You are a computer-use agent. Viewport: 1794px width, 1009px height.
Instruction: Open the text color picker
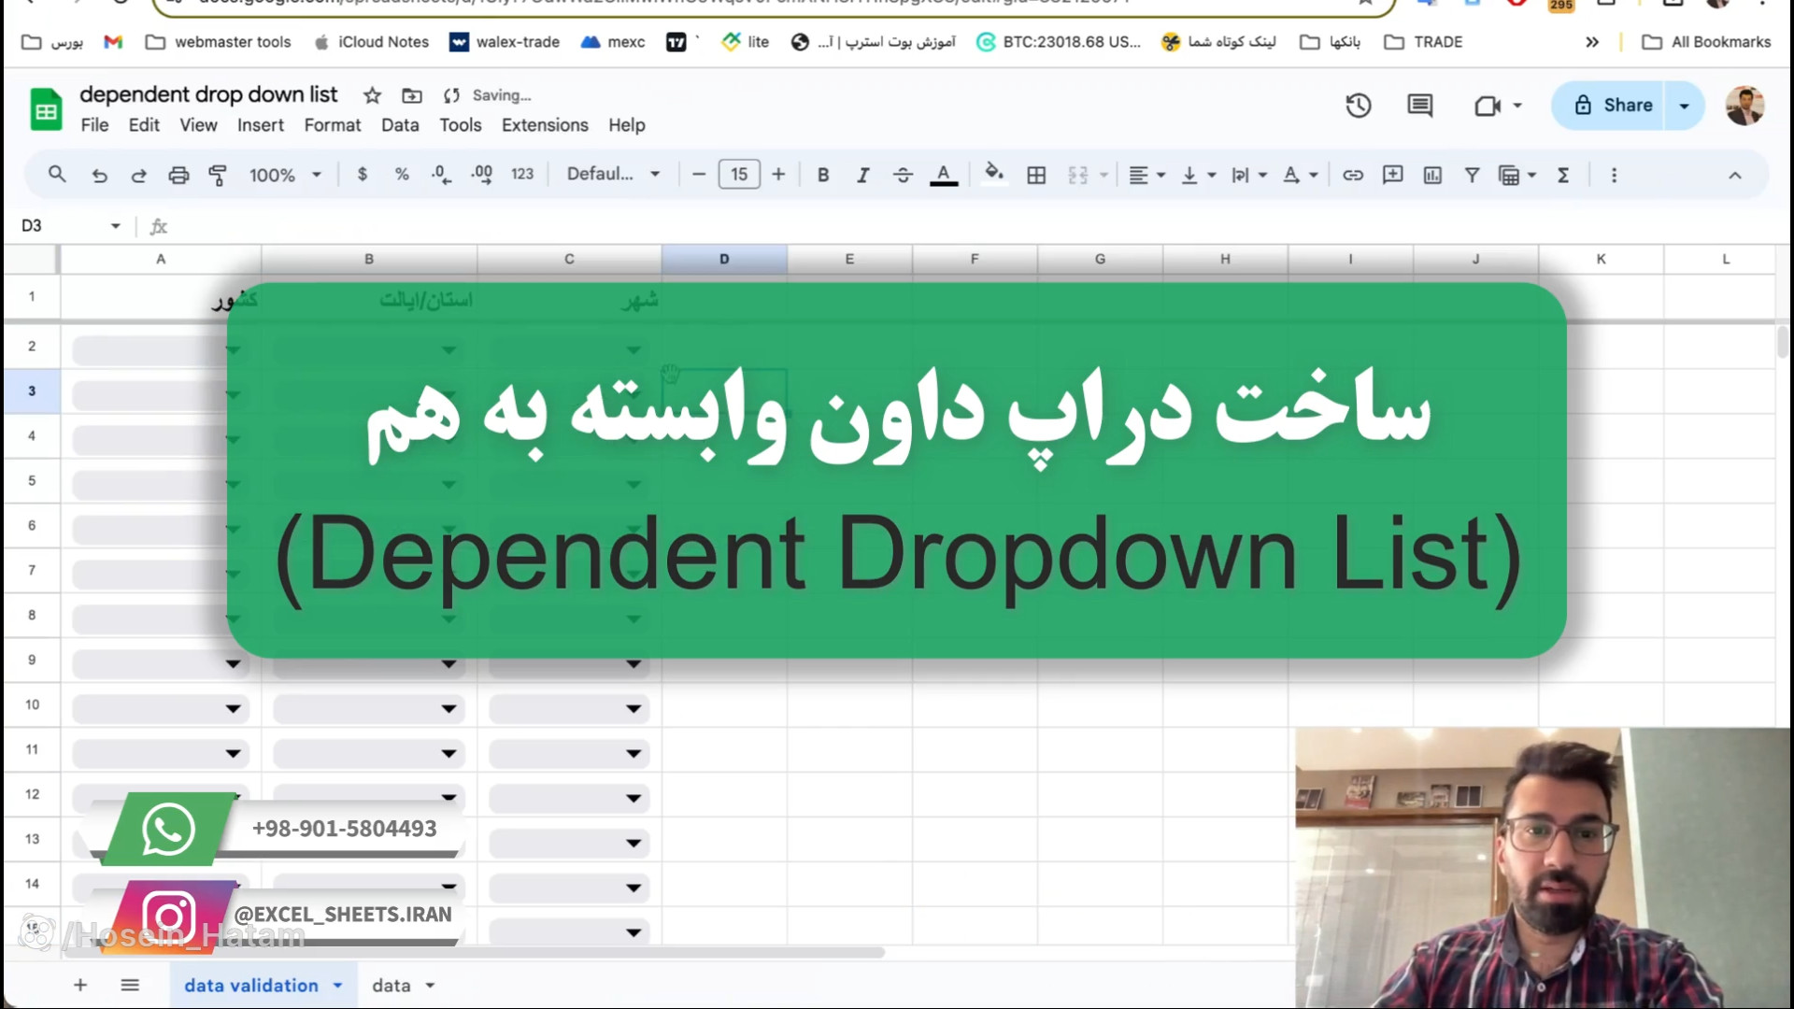tap(944, 175)
